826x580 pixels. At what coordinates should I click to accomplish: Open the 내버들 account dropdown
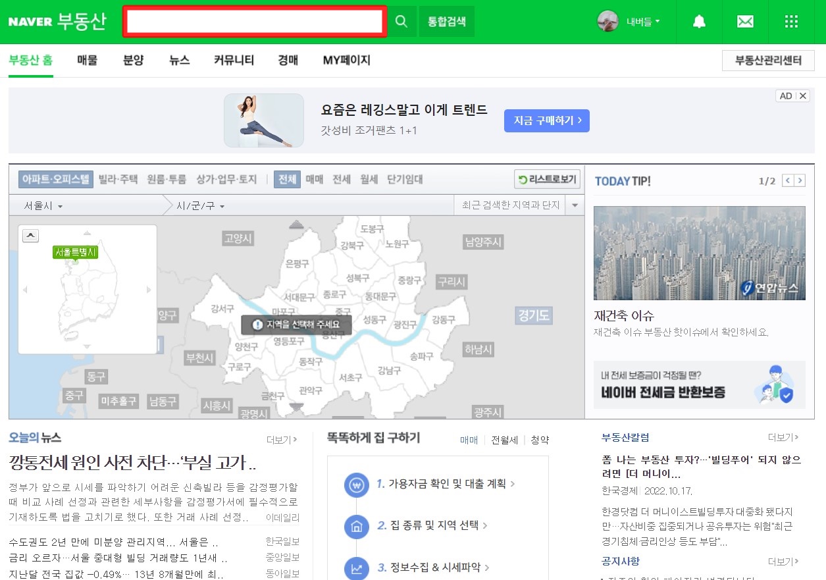[643, 22]
